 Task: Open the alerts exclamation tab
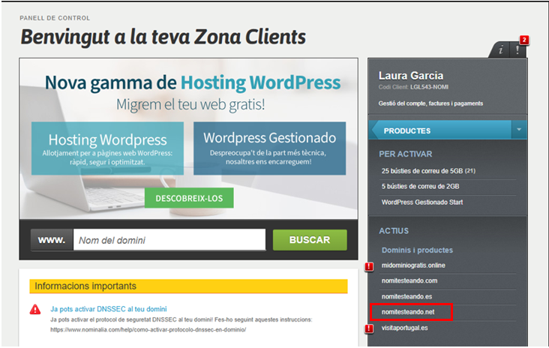point(517,49)
